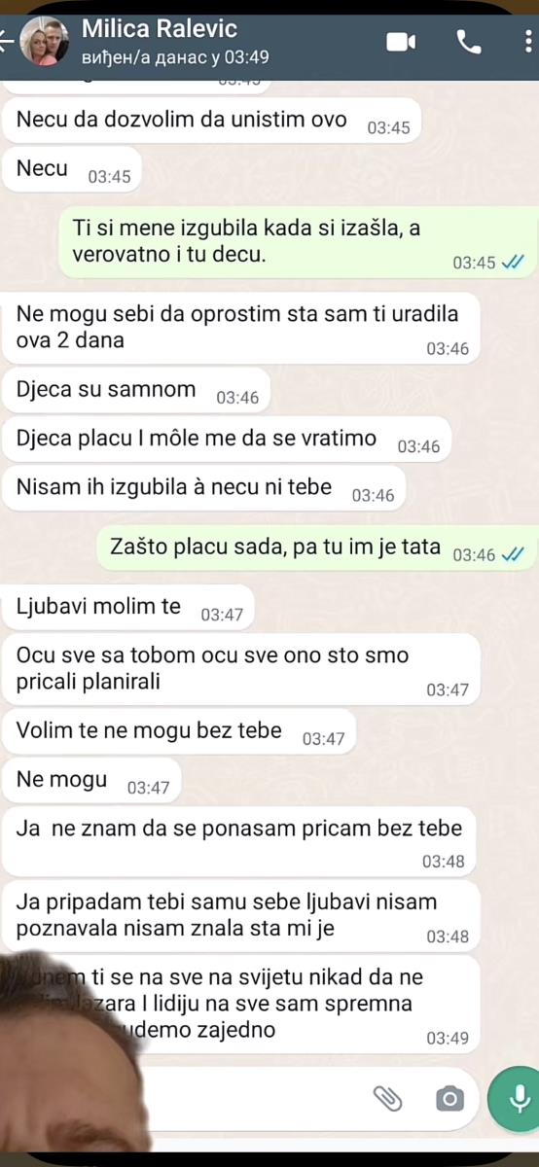Open the three-dot more options menu

pos(527,42)
